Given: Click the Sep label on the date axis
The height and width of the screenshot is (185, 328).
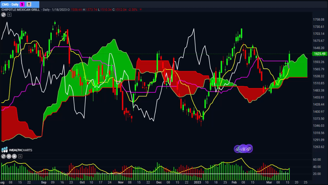Looking at the screenshot, I should point(44,182).
